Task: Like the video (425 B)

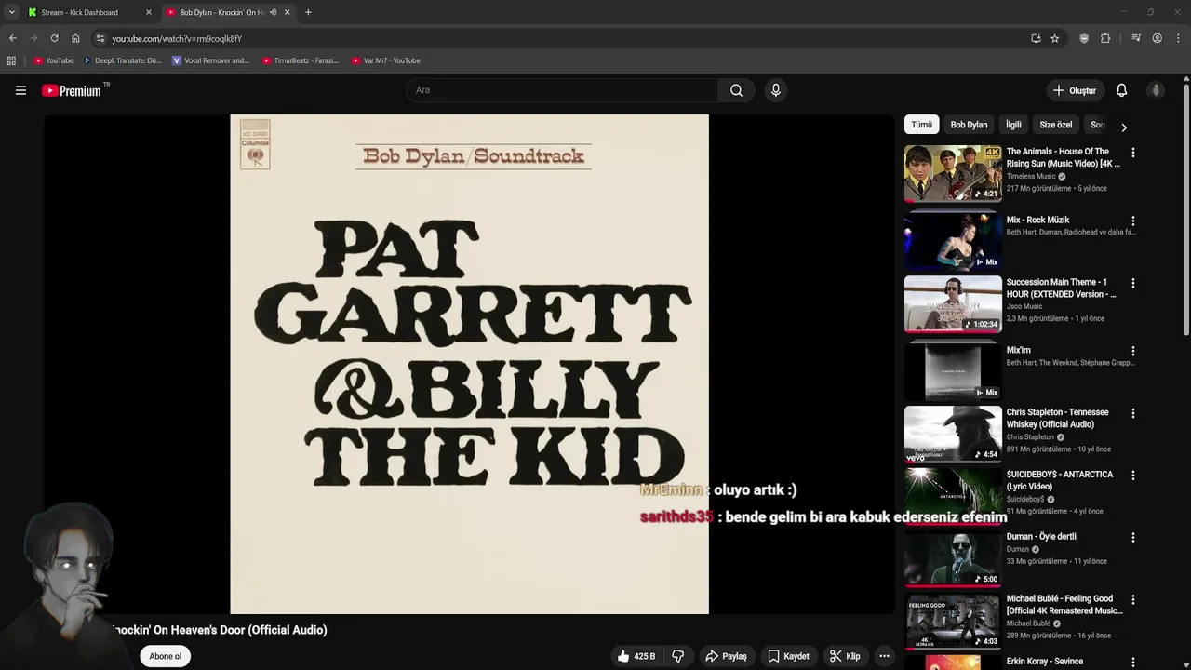Action: click(x=636, y=656)
